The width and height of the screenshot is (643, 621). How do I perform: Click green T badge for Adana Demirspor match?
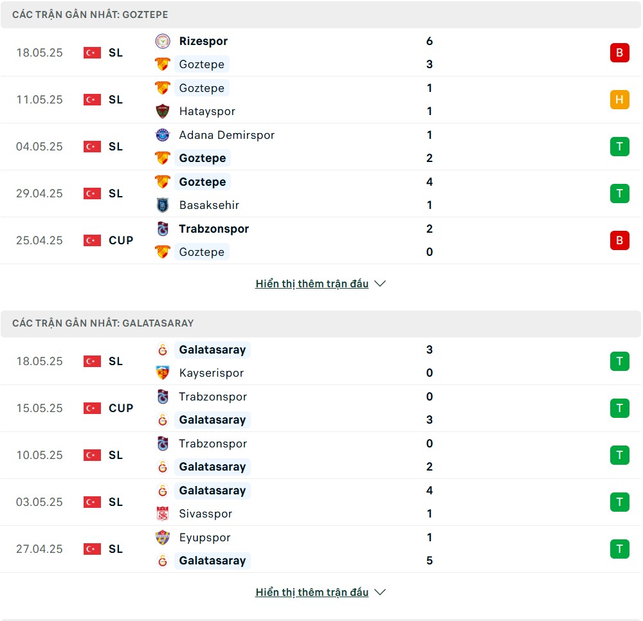pyautogui.click(x=619, y=147)
